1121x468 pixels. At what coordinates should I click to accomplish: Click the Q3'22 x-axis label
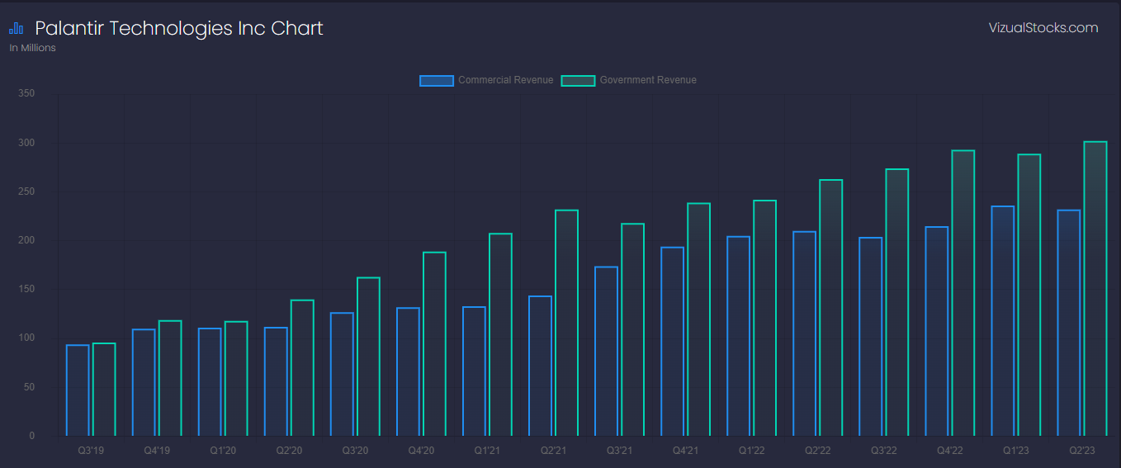click(883, 451)
